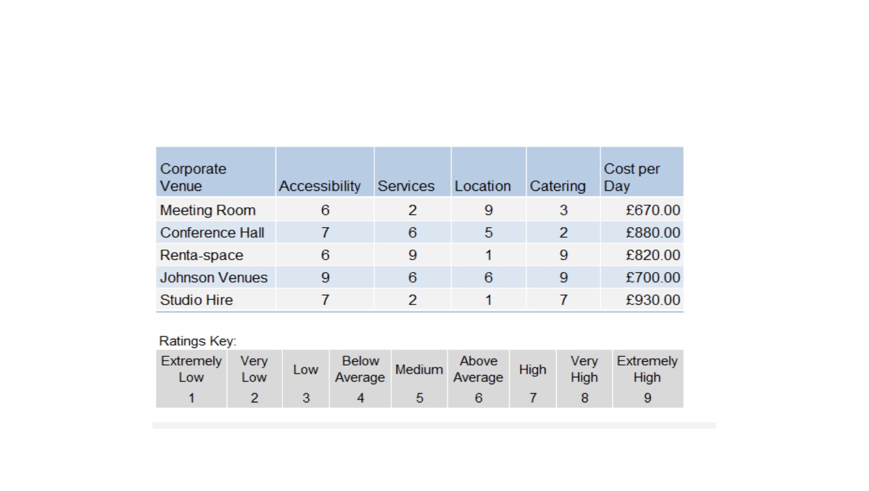The width and height of the screenshot is (869, 491).
Task: Click the number 8 under 'Very High'
Action: point(585,398)
